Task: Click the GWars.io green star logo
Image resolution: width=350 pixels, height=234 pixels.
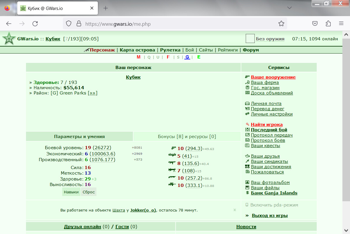Action: pos(9,39)
